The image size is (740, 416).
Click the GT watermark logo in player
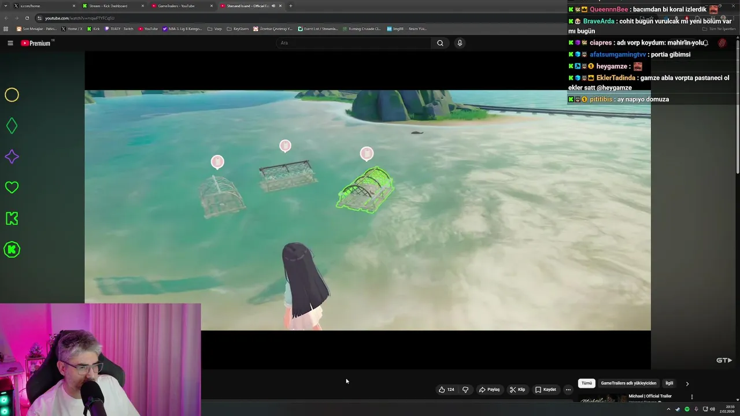click(x=724, y=360)
